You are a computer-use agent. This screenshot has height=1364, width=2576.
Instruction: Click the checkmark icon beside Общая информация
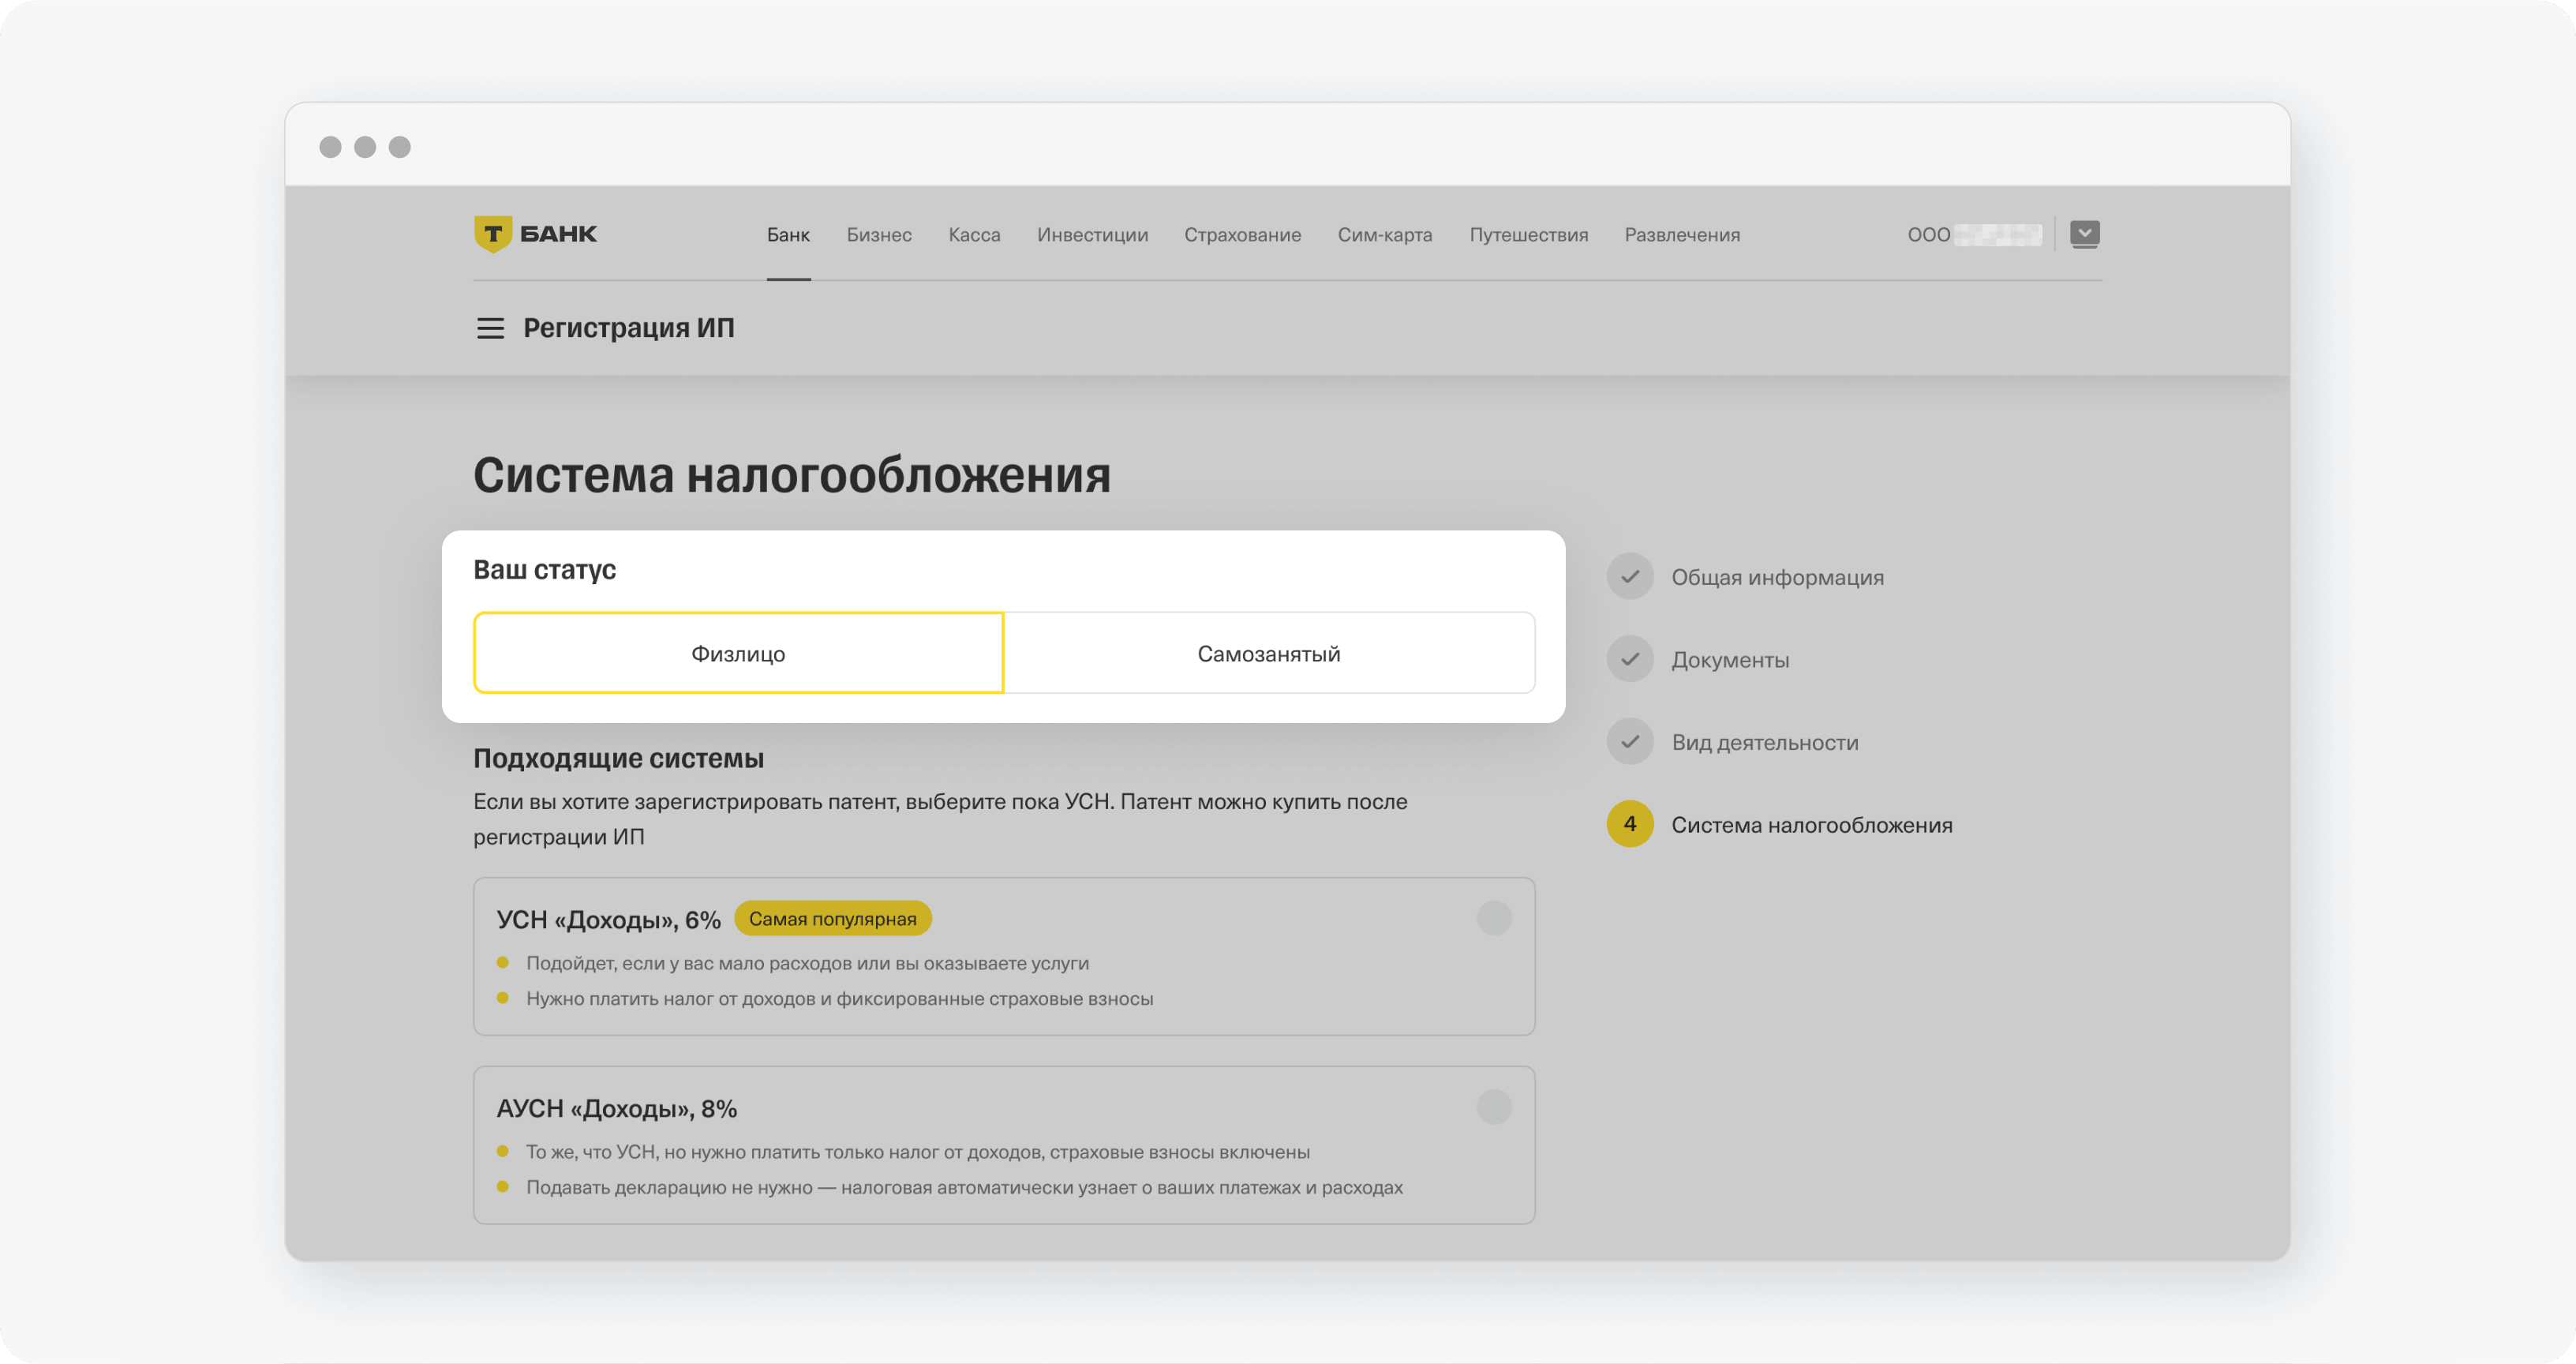click(1630, 577)
